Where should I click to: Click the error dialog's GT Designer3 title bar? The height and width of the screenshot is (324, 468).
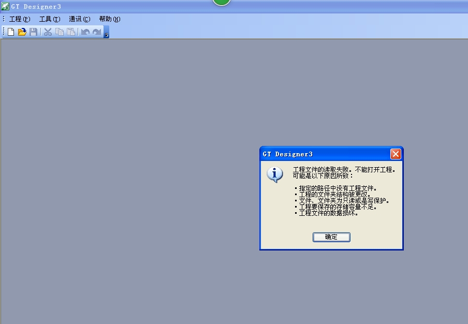(x=325, y=154)
